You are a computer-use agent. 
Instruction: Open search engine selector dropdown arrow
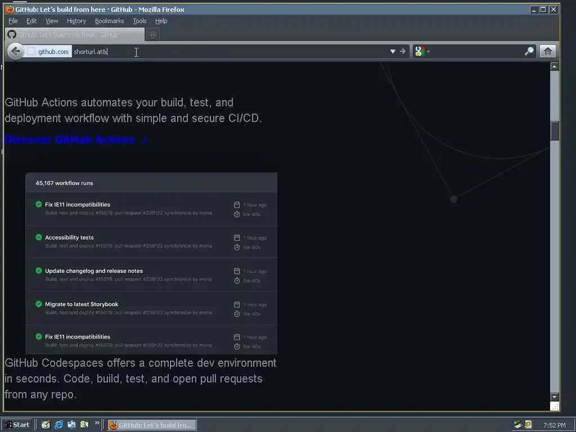[428, 51]
